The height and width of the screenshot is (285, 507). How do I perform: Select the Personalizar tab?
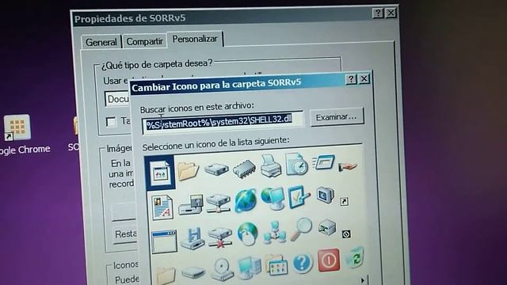coord(195,39)
